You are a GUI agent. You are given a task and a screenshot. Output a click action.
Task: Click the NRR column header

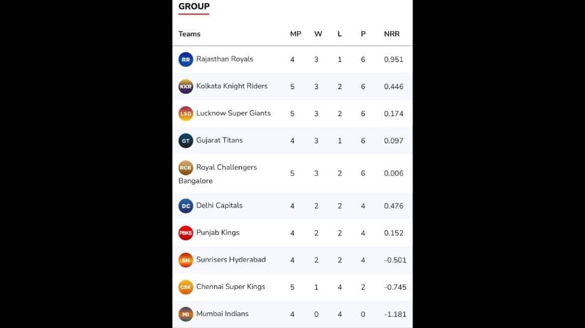pyautogui.click(x=392, y=34)
